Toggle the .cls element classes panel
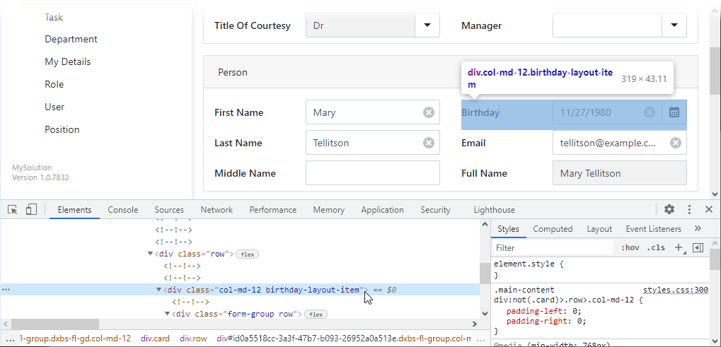This screenshot has height=347, width=721. click(657, 247)
